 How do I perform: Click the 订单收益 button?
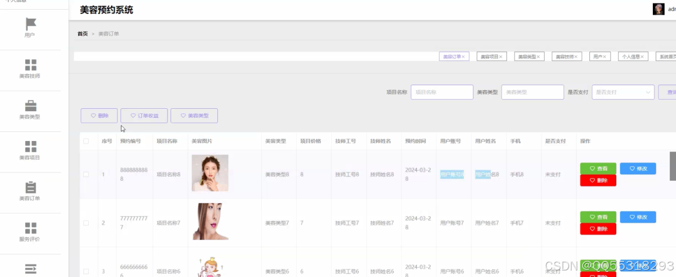[x=144, y=115]
